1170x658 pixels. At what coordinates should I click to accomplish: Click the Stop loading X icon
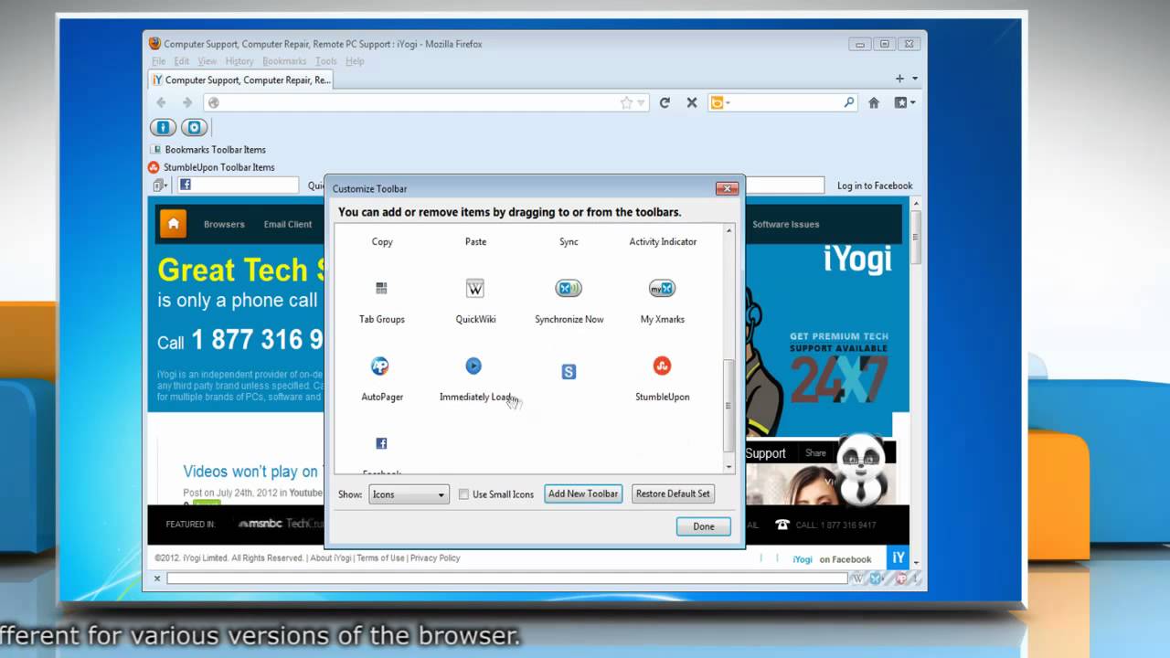pyautogui.click(x=692, y=103)
